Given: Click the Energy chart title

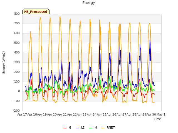Looking at the screenshot, I should tap(89, 3).
